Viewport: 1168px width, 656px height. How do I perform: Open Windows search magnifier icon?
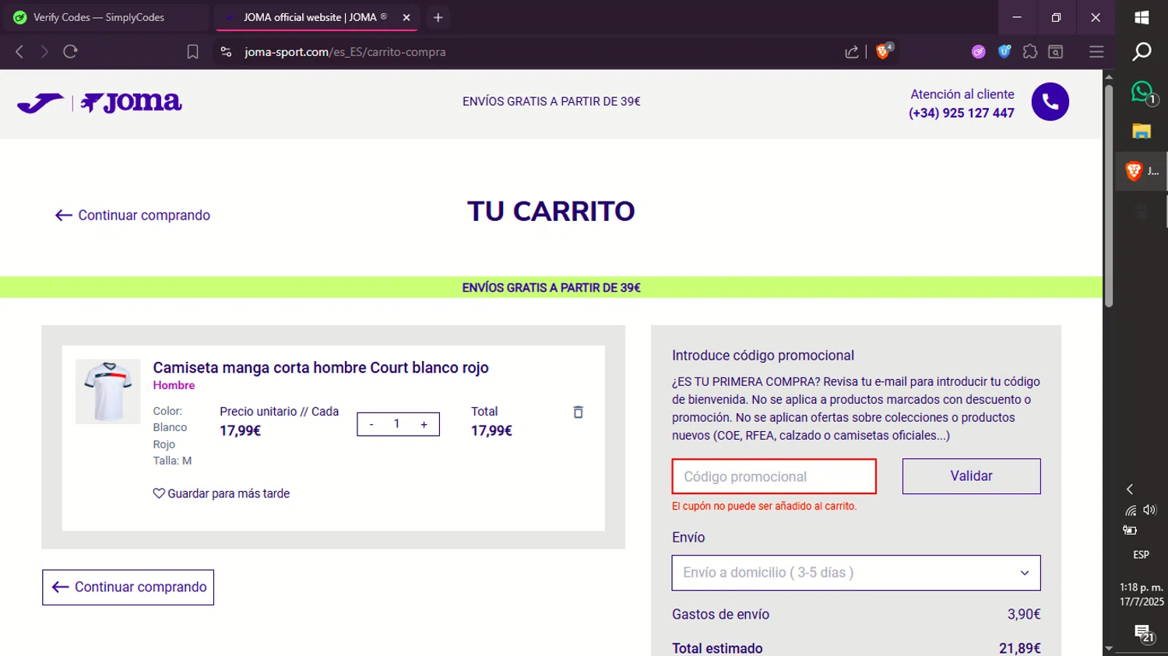(x=1142, y=52)
